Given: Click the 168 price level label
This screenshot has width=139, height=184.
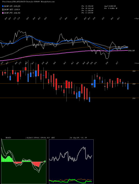Looking at the screenshot, I should (134, 71).
